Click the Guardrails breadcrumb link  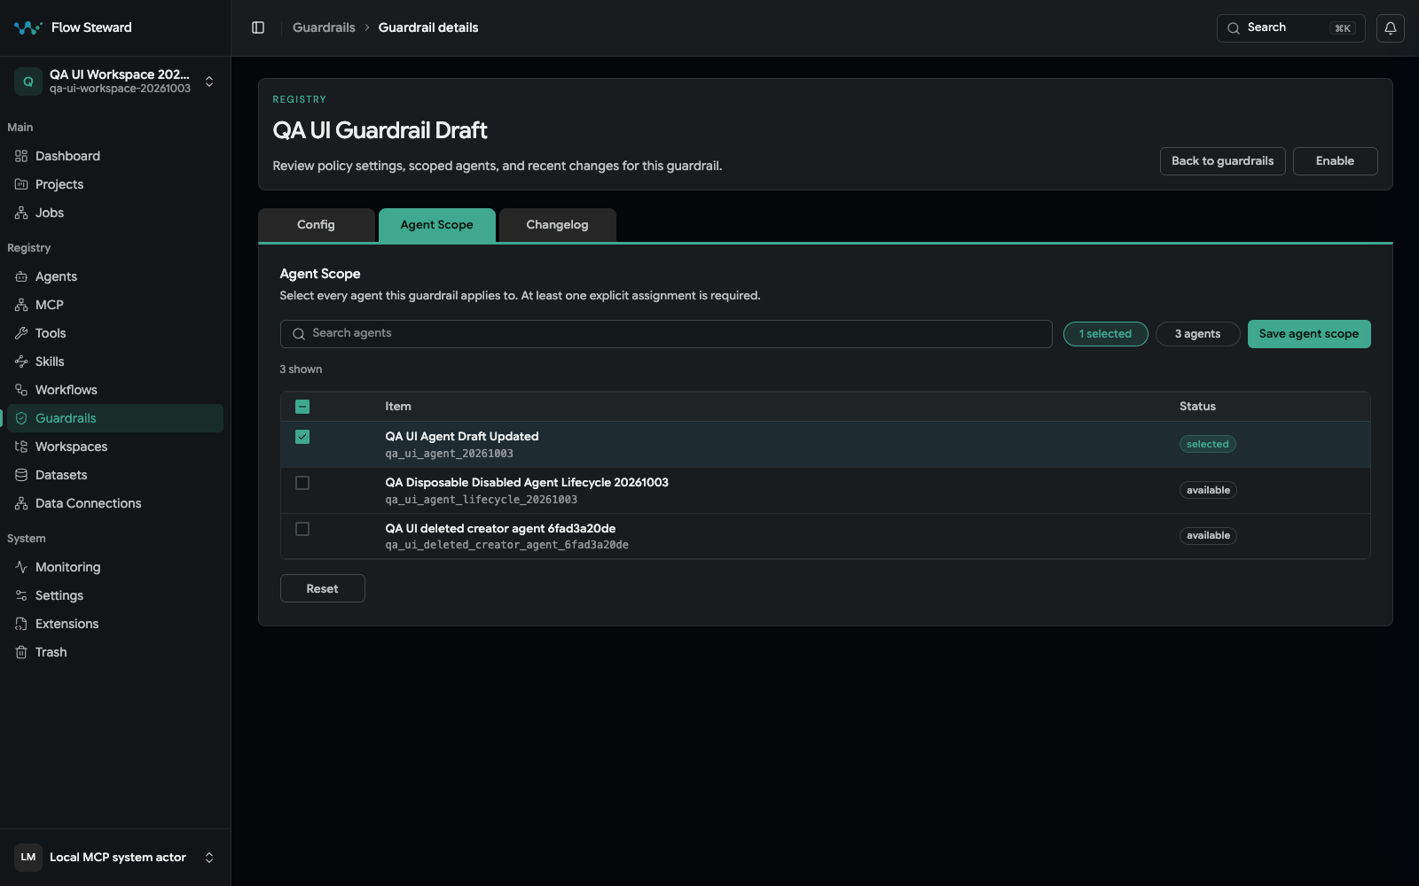pos(324,27)
